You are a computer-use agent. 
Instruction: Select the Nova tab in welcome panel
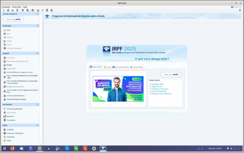107,67
